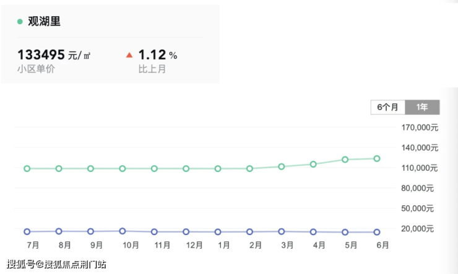Open the 观湖里 community title
458x274 pixels.
(x=44, y=22)
